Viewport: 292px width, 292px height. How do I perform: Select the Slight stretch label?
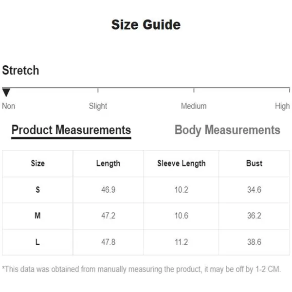click(x=98, y=106)
